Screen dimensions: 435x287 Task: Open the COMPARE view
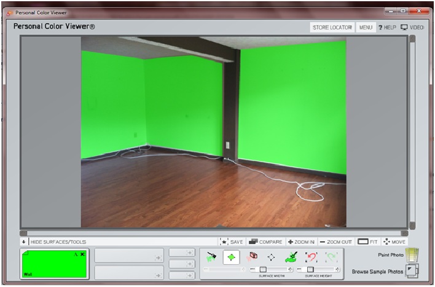[265, 242]
